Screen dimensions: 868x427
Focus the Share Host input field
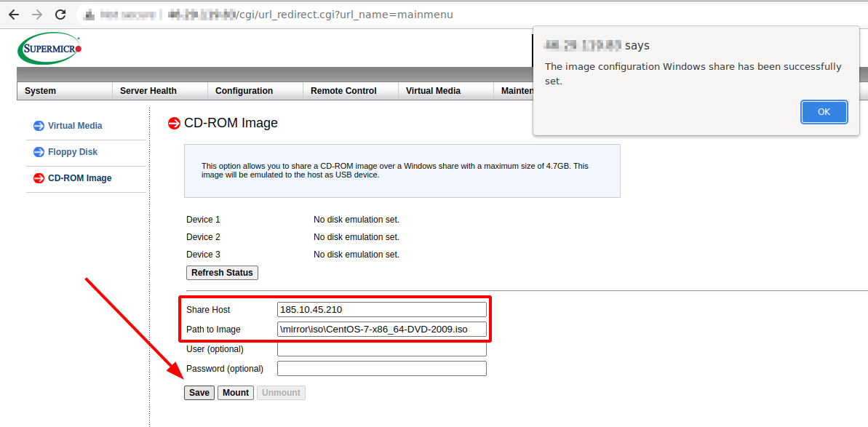[x=381, y=310]
